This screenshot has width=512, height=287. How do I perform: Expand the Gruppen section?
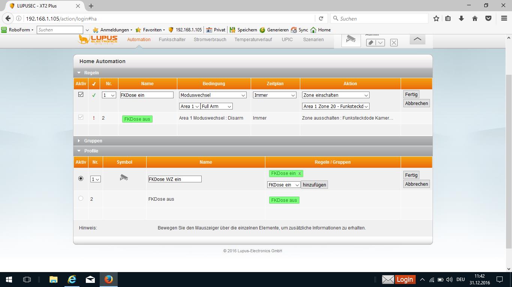tap(93, 141)
